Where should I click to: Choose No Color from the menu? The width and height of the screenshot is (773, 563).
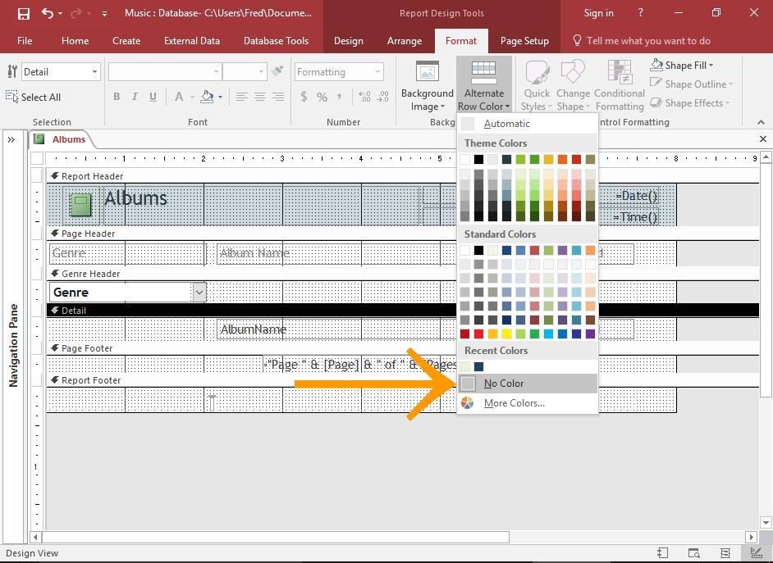503,384
